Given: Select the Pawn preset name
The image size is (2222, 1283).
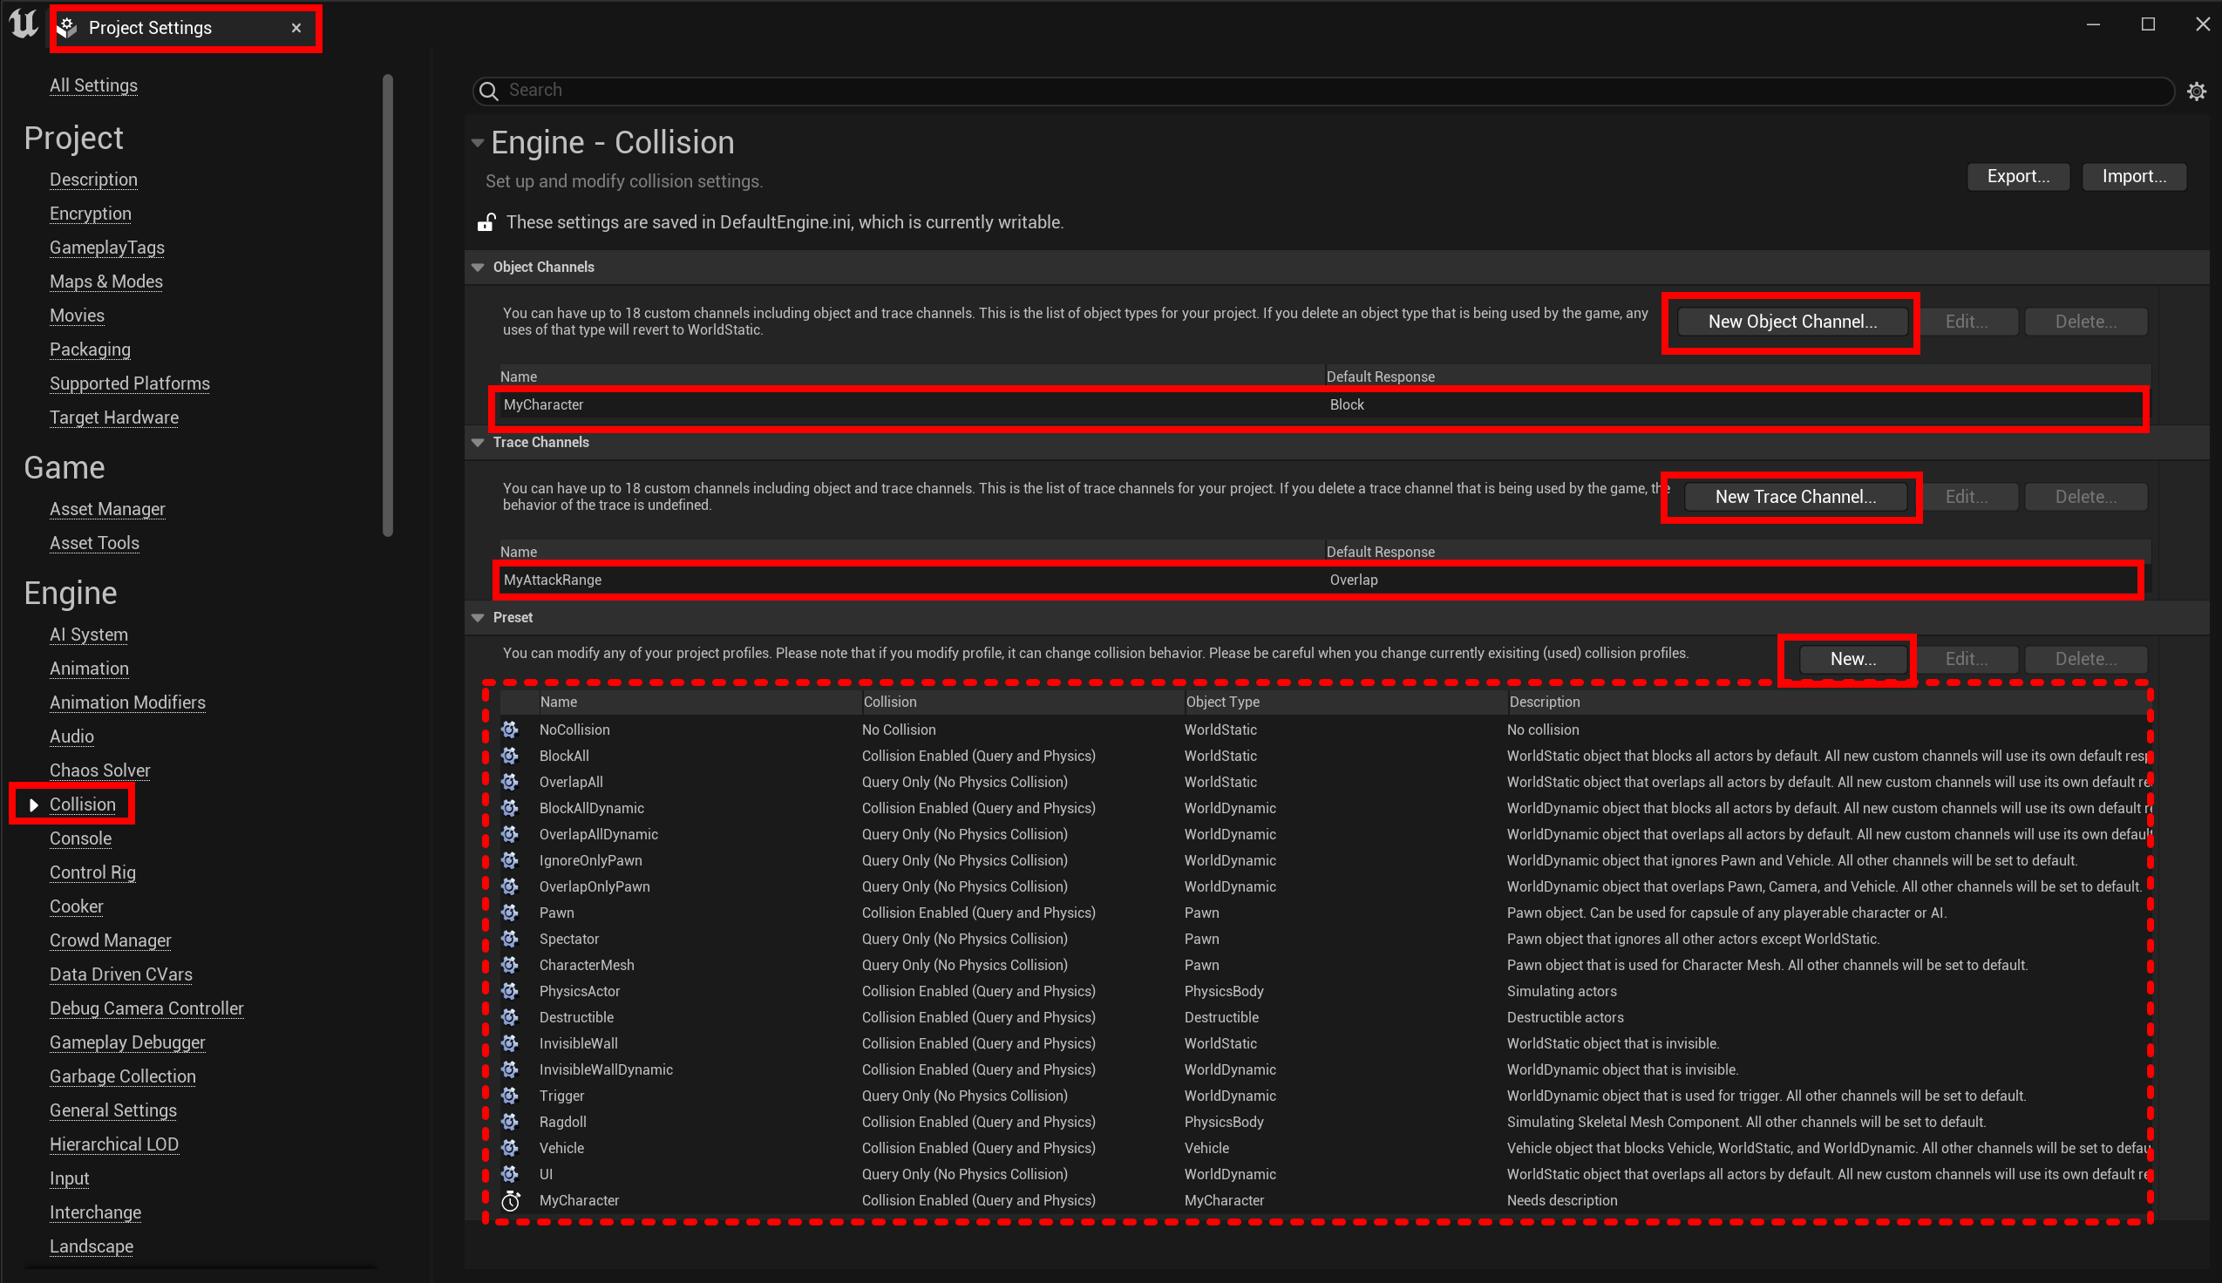Looking at the screenshot, I should tap(557, 913).
